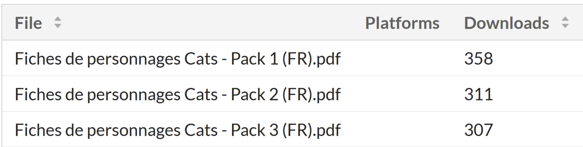583x147 pixels.
Task: Click the Platforms column header
Action: (402, 23)
